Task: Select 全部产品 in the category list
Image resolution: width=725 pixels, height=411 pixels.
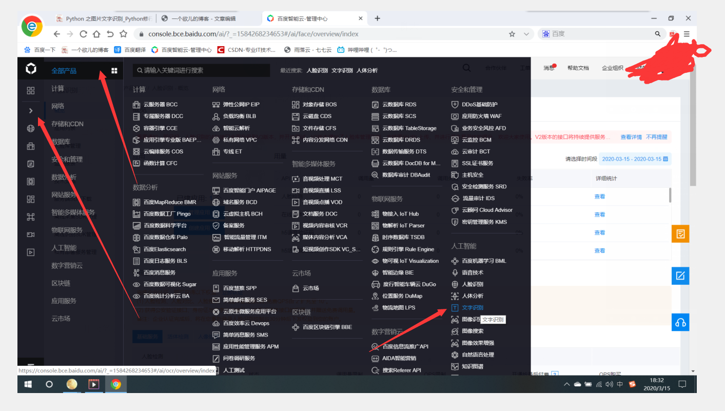Action: click(x=64, y=71)
